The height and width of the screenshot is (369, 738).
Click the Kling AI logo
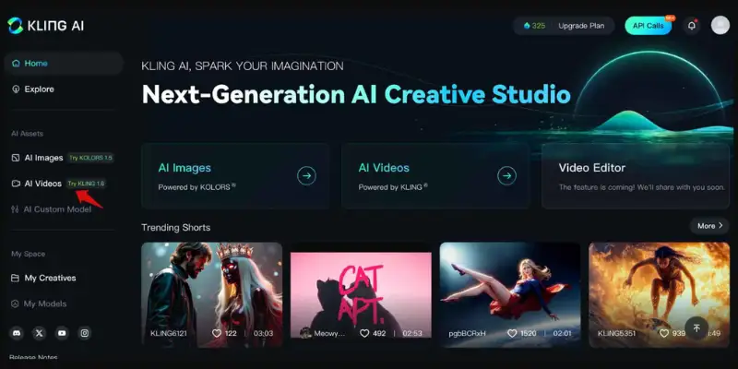point(45,26)
